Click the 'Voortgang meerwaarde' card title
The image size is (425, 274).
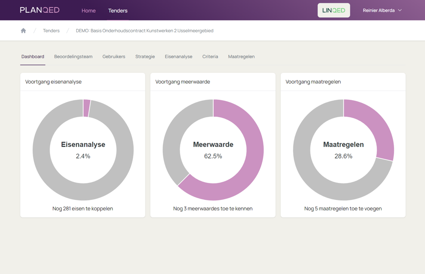tap(183, 82)
